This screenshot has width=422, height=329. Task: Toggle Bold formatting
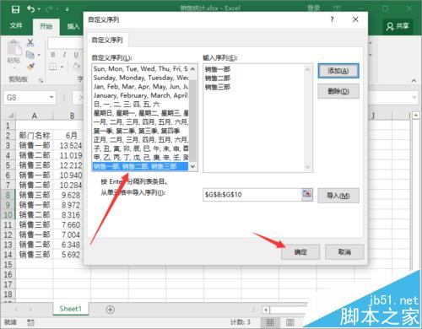(53, 55)
